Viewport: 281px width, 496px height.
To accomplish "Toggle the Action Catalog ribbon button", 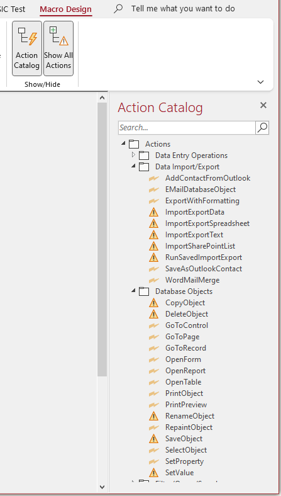I will 27,48.
